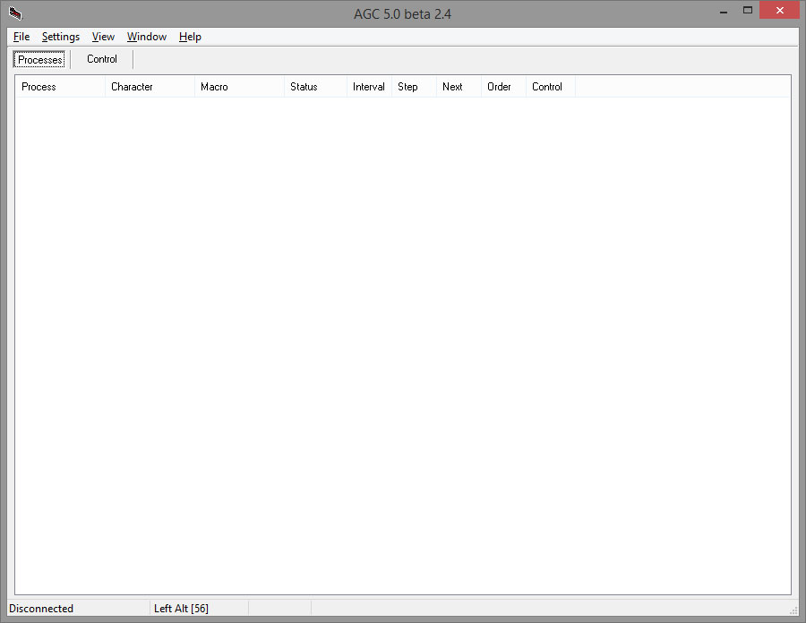
Task: Open the File menu
Action: tap(21, 37)
